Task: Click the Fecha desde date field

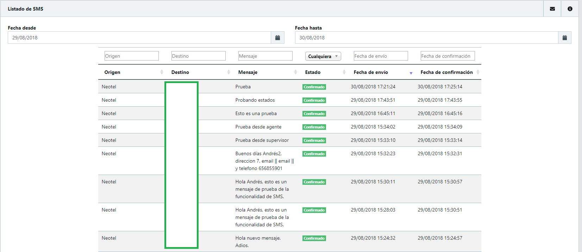Action: coord(139,38)
